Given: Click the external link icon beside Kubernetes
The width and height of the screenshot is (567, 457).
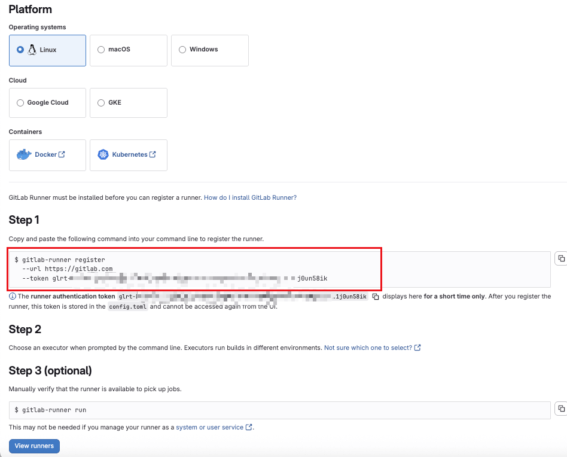Looking at the screenshot, I should 153,154.
